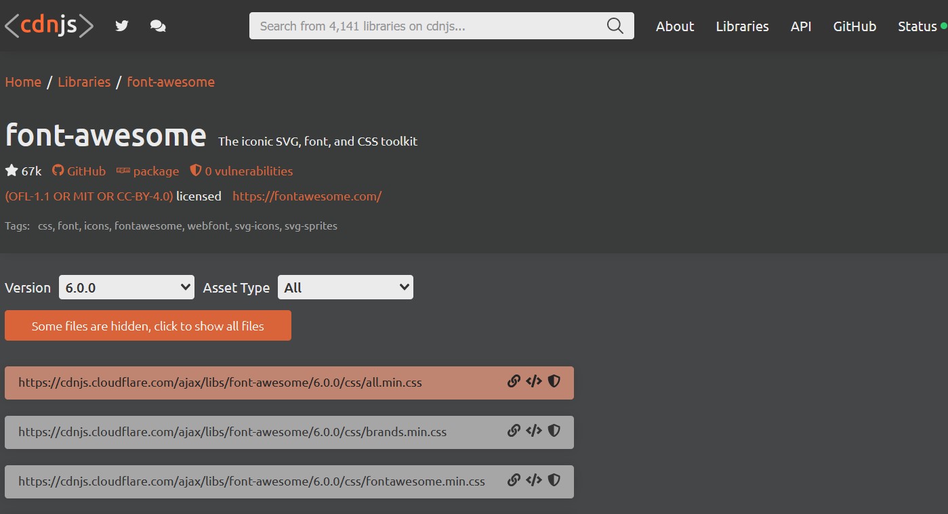This screenshot has height=514, width=948.
Task: Click the package icon for font-awesome
Action: click(123, 171)
